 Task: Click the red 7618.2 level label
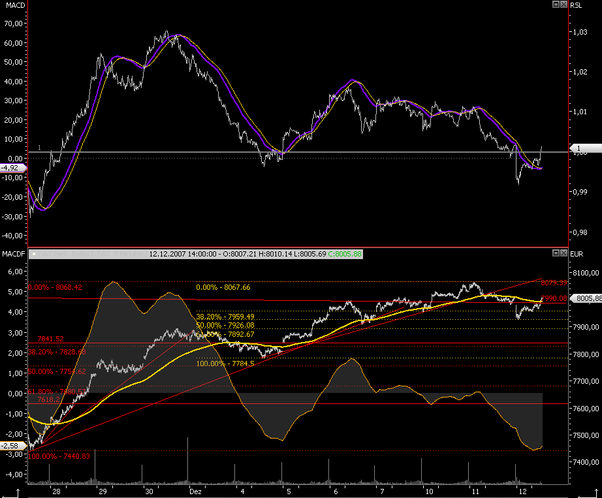click(x=49, y=400)
